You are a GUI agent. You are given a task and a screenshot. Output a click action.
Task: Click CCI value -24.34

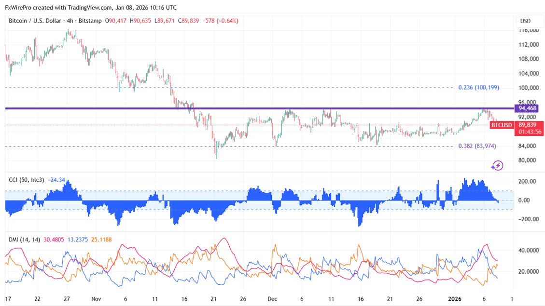coord(56,180)
